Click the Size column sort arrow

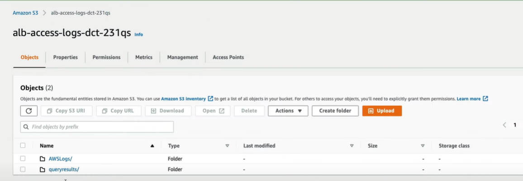click(x=423, y=146)
